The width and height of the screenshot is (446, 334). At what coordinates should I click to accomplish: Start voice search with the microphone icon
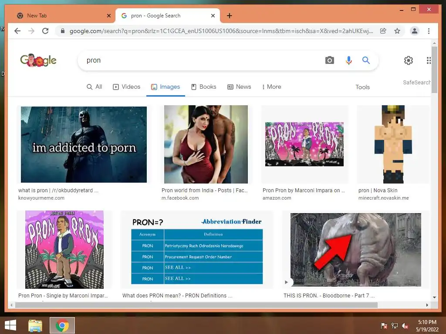pos(348,60)
